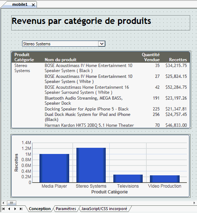Click the $24,757.45 revenue value

[x=176, y=114]
